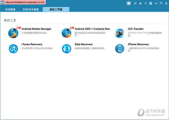The image size is (169, 120).
Task: Select the 超级工具箱 tab
Action: [x=56, y=10]
